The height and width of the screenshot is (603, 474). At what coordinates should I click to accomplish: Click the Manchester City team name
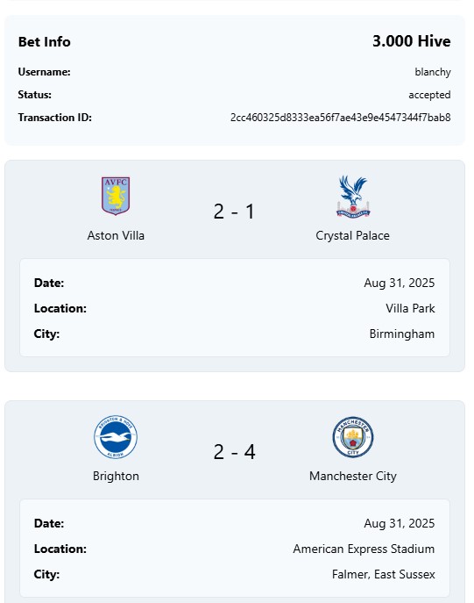pos(353,476)
